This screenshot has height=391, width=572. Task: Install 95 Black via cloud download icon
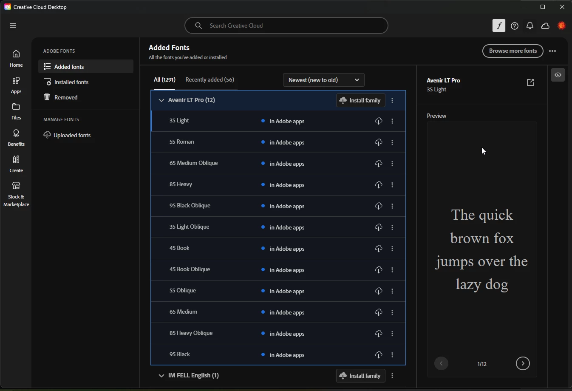click(379, 355)
